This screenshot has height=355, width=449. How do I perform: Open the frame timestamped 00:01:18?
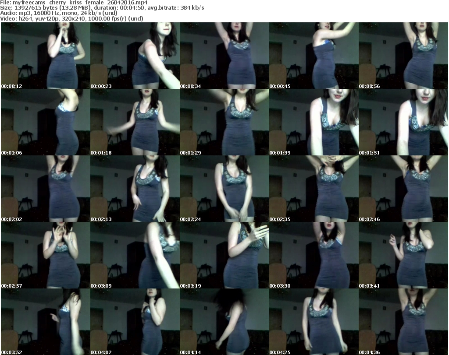(x=135, y=122)
